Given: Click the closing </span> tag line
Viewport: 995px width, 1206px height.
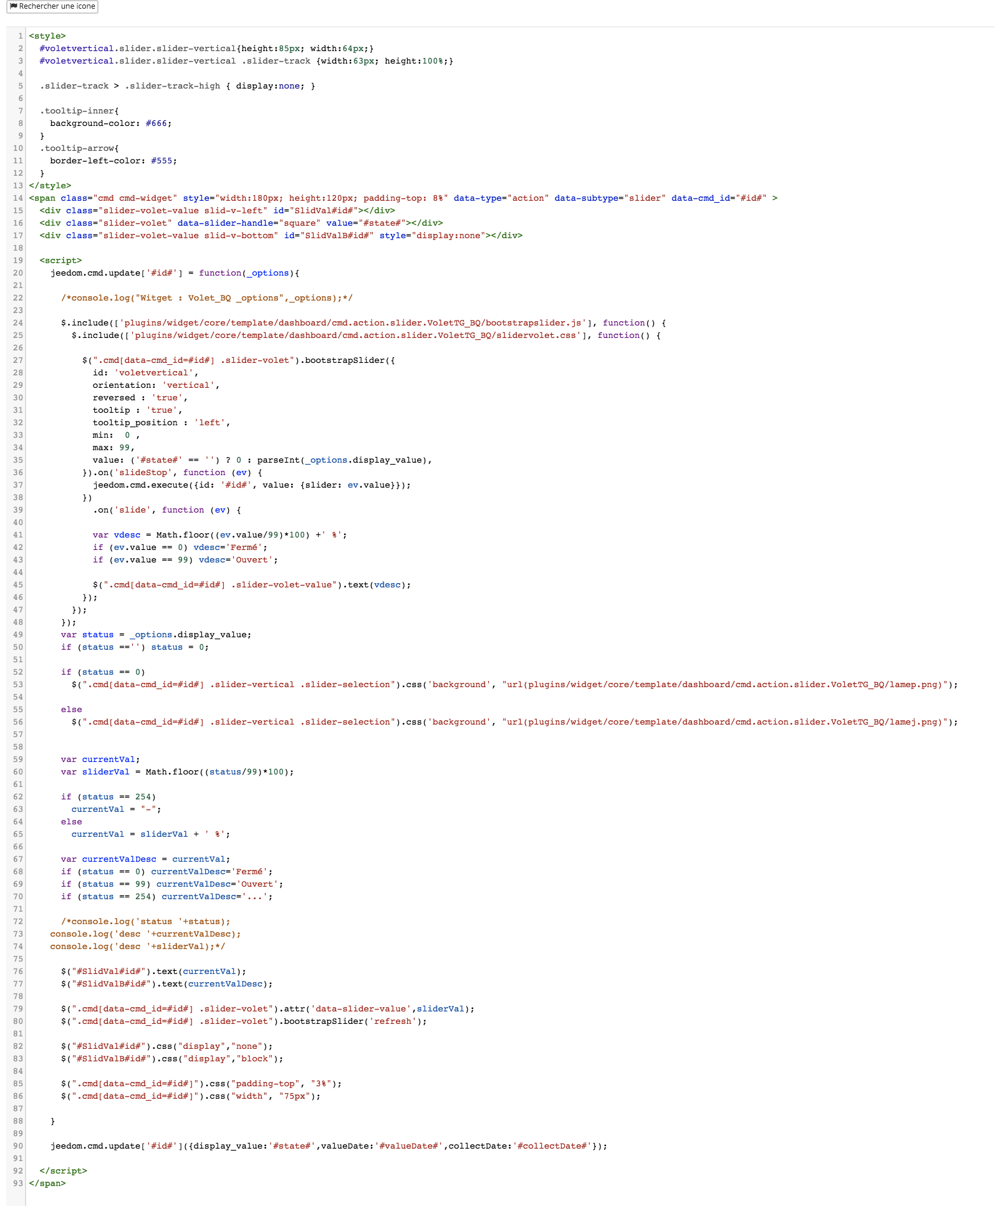Looking at the screenshot, I should [x=47, y=1184].
